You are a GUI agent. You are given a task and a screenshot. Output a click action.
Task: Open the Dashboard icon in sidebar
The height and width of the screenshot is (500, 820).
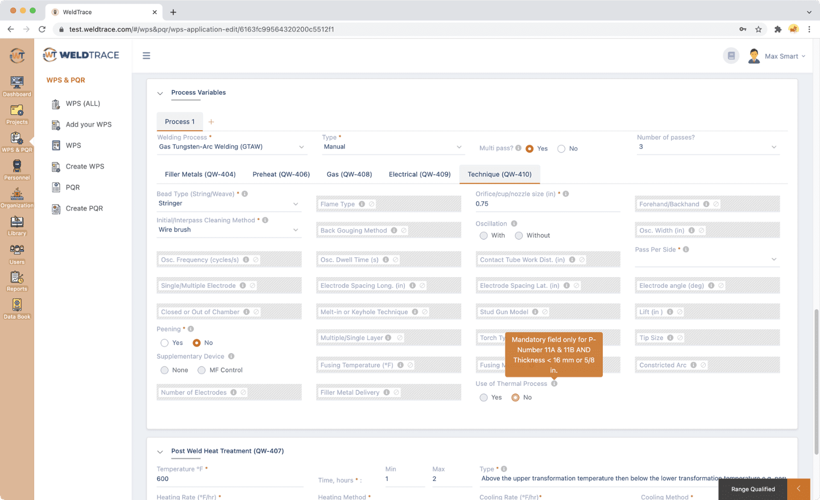17,82
